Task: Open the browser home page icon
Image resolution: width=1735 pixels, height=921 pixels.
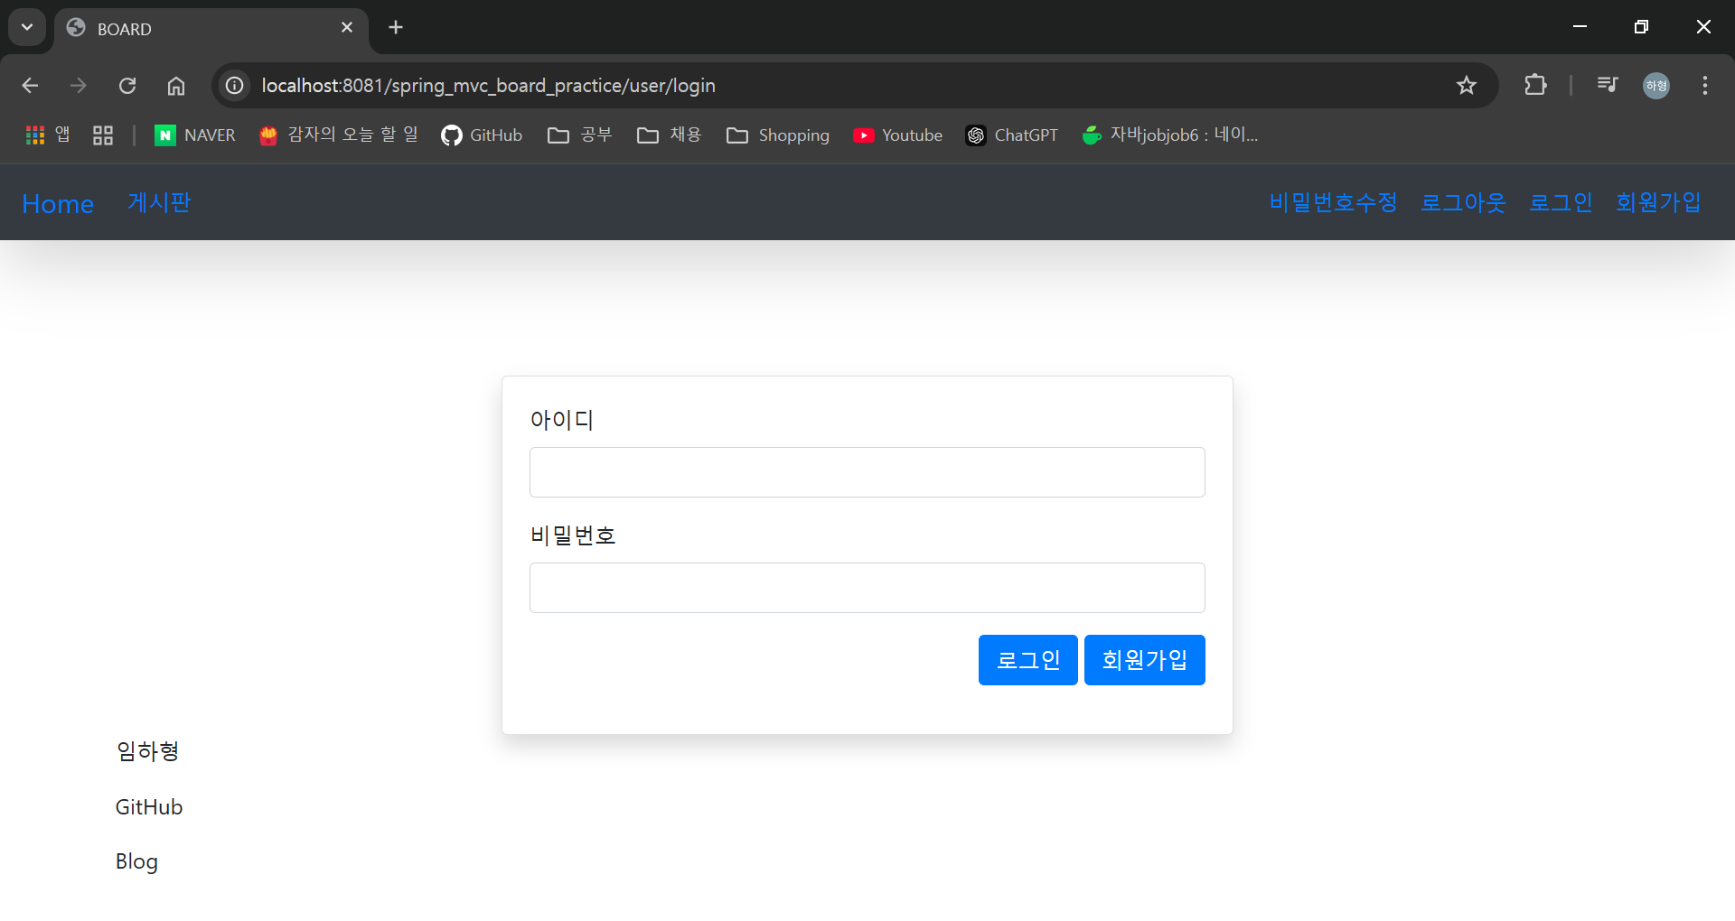Action: [x=176, y=86]
